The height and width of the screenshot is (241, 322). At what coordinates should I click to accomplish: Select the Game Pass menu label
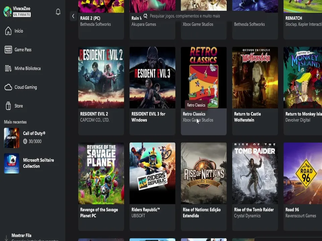pyautogui.click(x=23, y=50)
